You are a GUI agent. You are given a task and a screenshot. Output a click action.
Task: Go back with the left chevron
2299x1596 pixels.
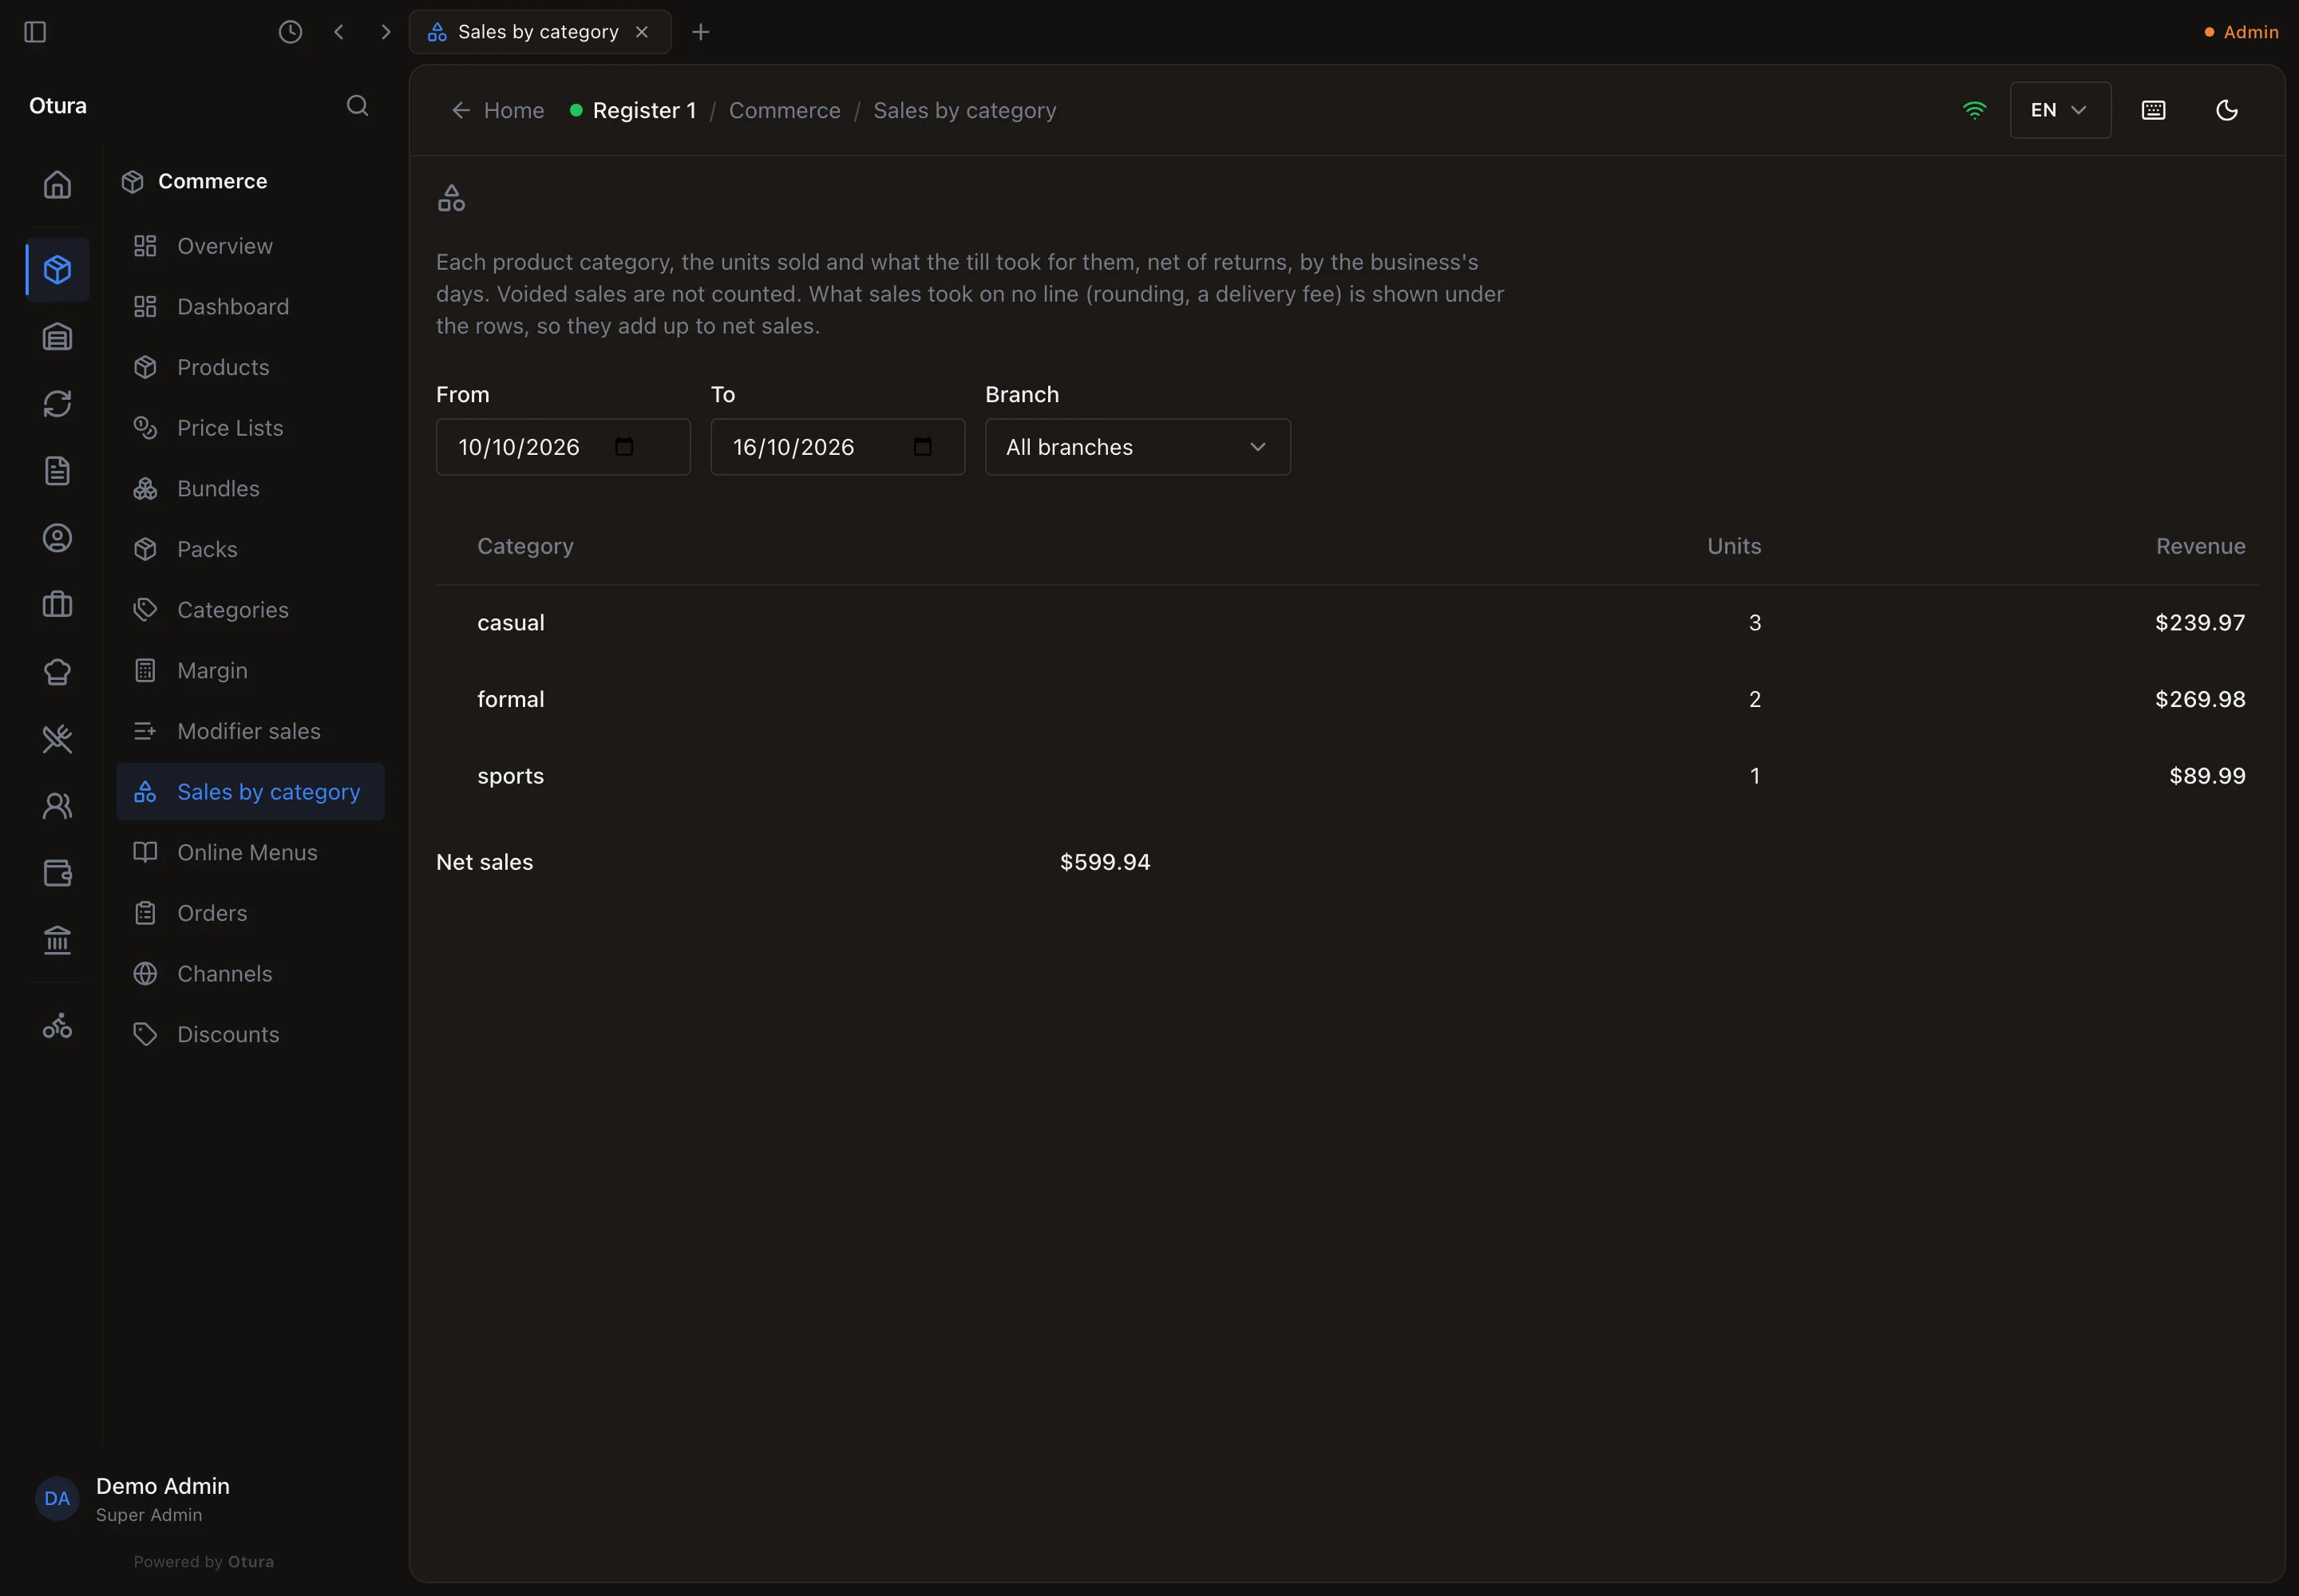point(339,32)
